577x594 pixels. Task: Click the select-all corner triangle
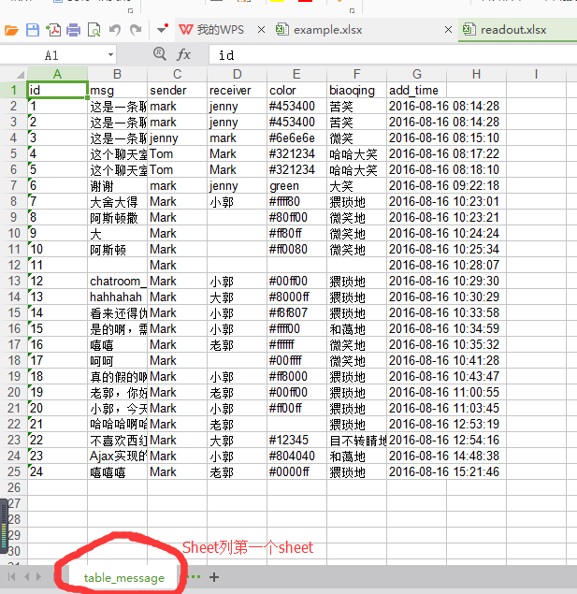click(x=21, y=74)
